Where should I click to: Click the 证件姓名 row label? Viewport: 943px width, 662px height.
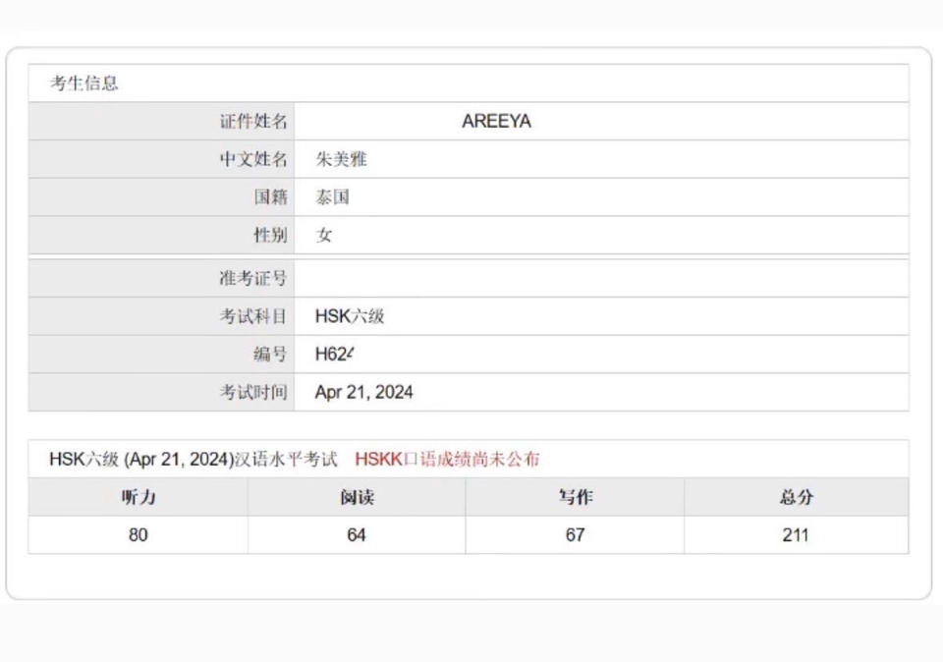[253, 122]
